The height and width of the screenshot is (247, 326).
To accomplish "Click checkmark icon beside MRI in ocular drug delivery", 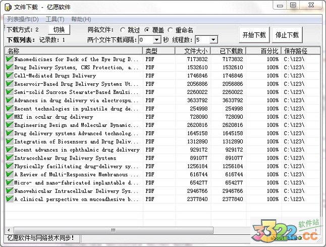I will [10, 117].
